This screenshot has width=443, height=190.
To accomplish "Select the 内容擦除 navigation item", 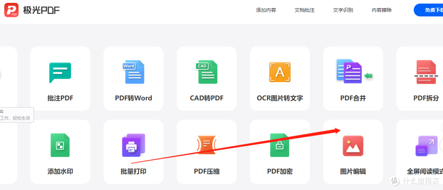I will [x=382, y=10].
